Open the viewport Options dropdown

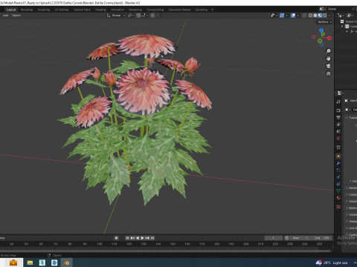point(324,22)
